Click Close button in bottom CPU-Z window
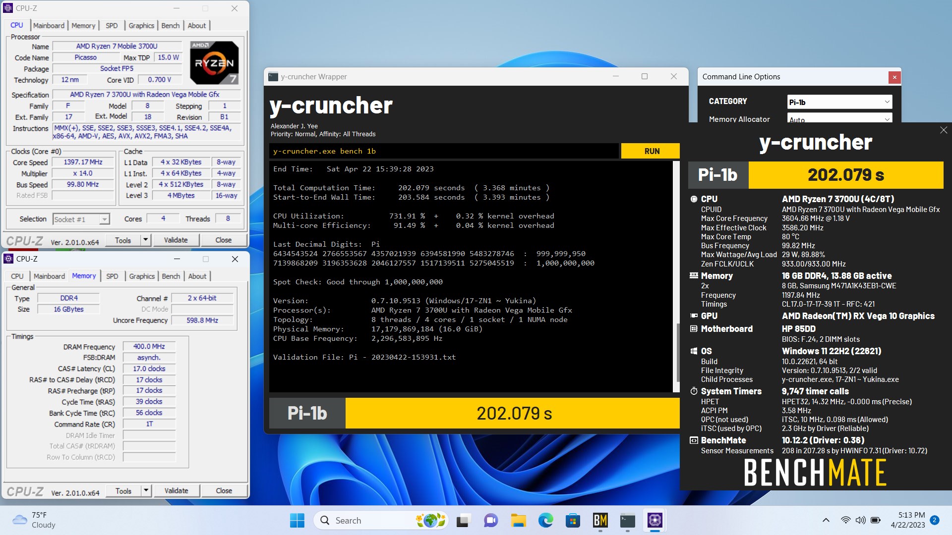Screen dimensions: 952x535 pos(224,490)
